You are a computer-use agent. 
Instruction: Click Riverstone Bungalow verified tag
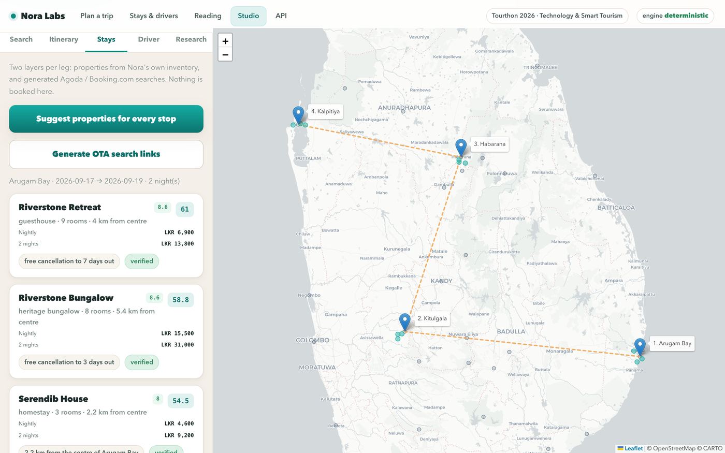click(x=142, y=362)
